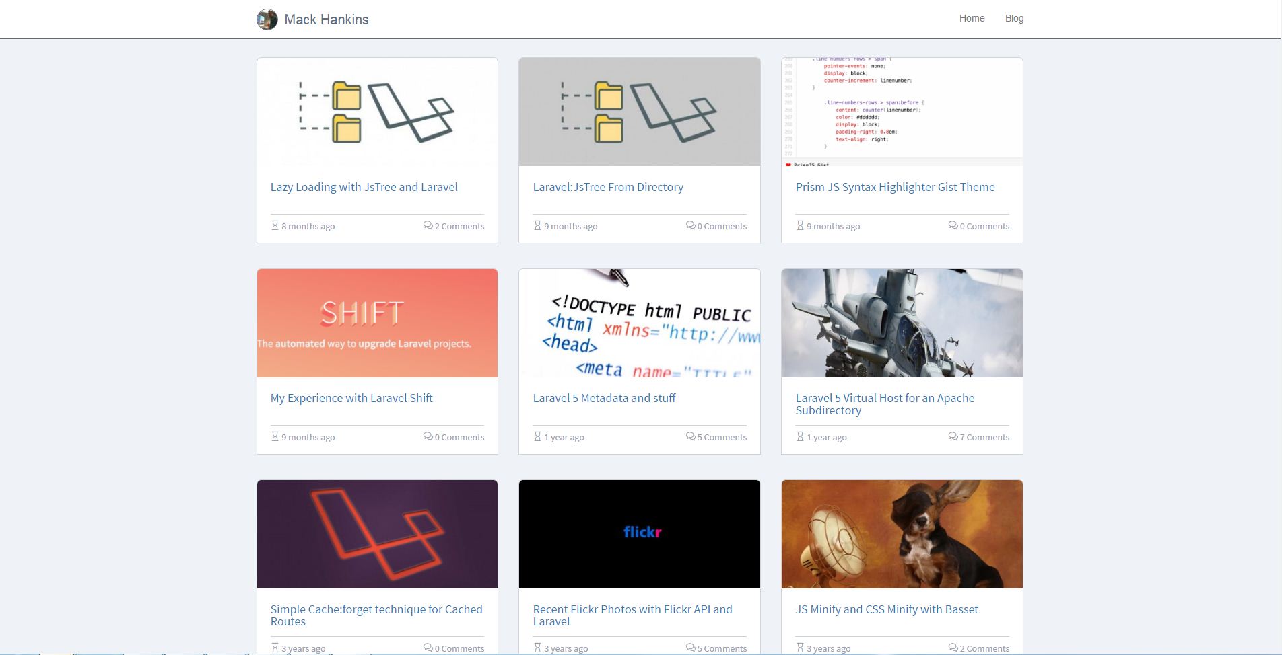Viewport: 1282px width, 655px height.
Task: Click comment icon on Prism JS post
Action: 953,225
